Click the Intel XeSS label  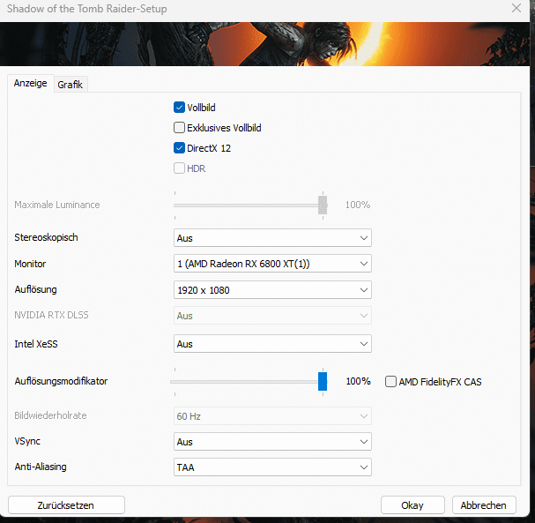pos(36,344)
